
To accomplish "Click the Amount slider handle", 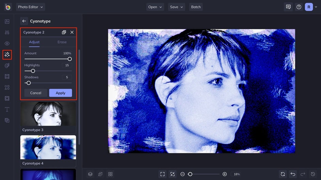I will (x=70, y=59).
